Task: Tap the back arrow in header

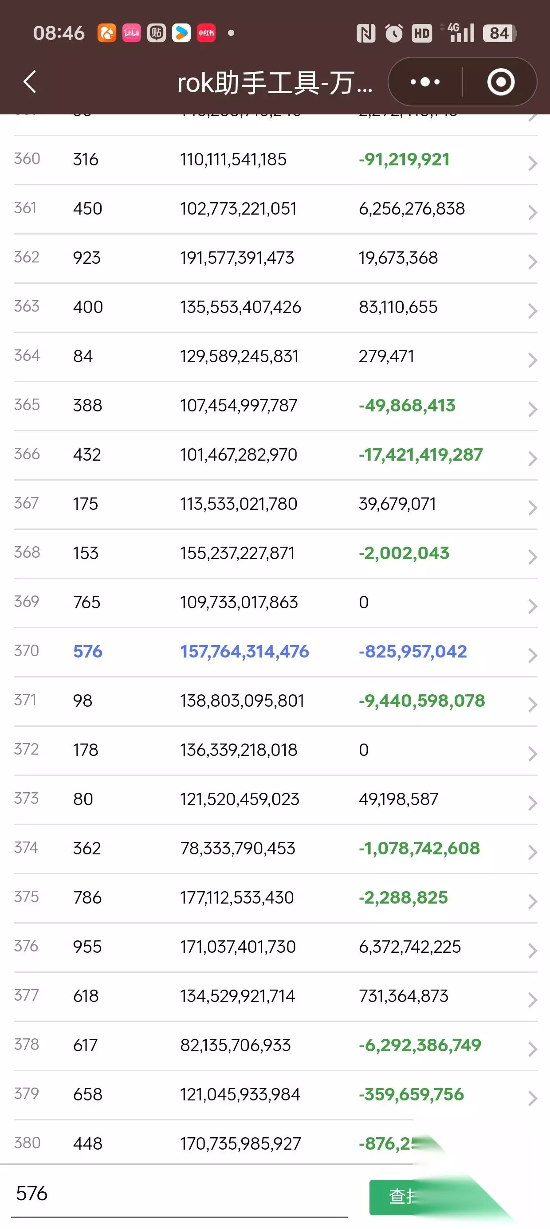Action: point(30,82)
